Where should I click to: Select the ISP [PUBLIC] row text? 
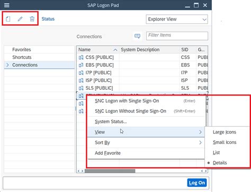point(98,80)
